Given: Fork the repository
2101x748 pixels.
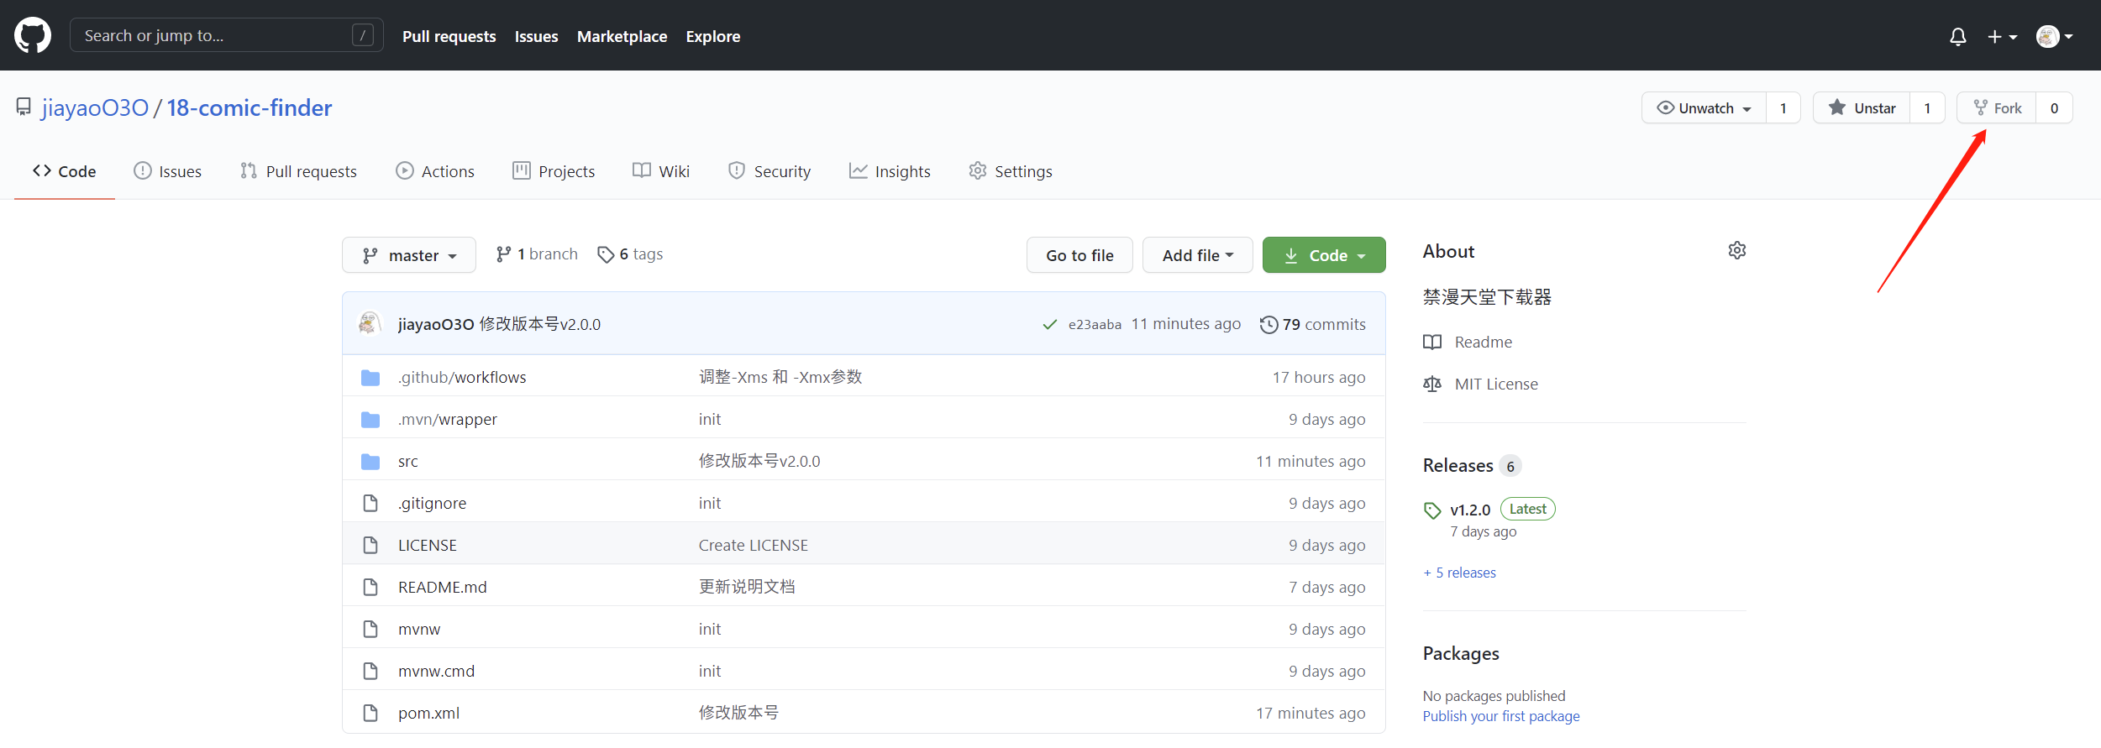Looking at the screenshot, I should click(x=1997, y=107).
